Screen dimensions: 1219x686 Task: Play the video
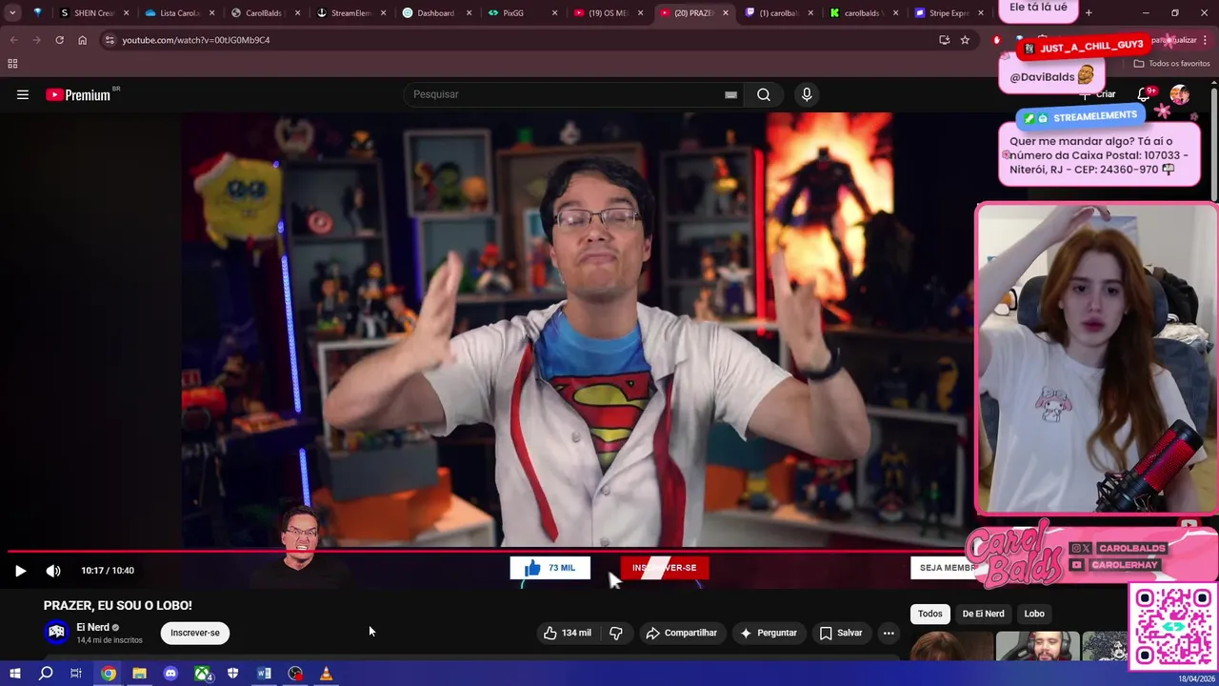(20, 571)
